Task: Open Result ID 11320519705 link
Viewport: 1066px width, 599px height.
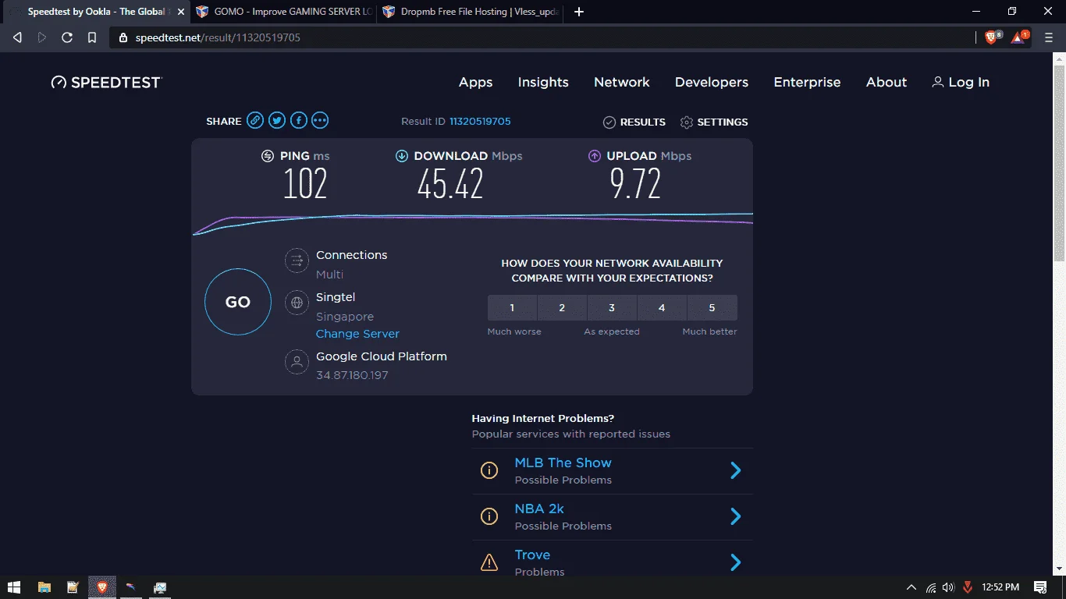Action: pos(480,121)
